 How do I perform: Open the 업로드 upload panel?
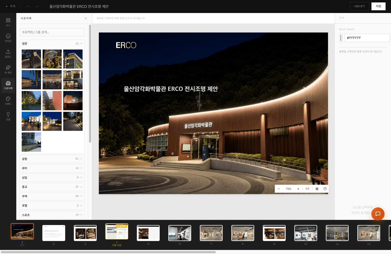(x=8, y=54)
